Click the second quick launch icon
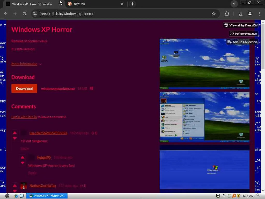265x199 pixels. [x=22, y=196]
